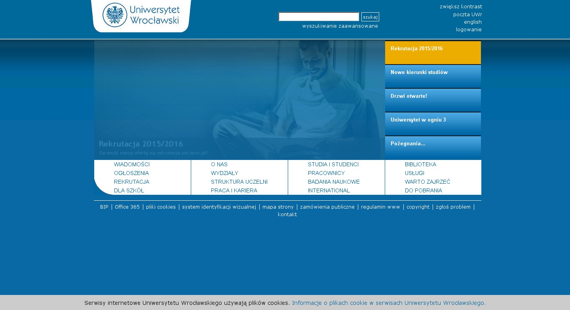
Task: Focus the search text field
Action: 319,17
